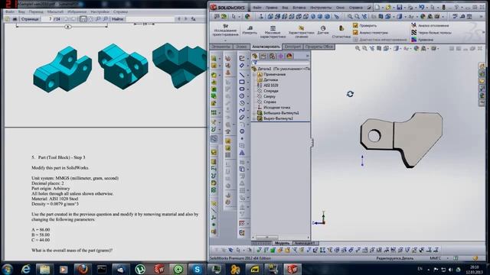Image resolution: width=490 pixels, height=275 pixels.
Task: Toggle match case in PDF search
Action: coord(194,19)
